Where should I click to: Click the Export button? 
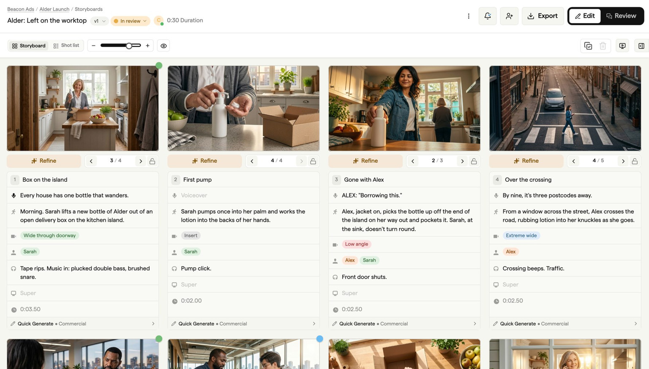click(543, 16)
